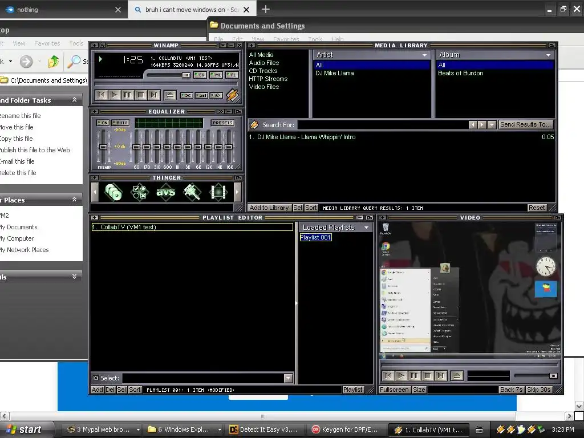Select Llama Whippin' Intro track

tap(401, 137)
